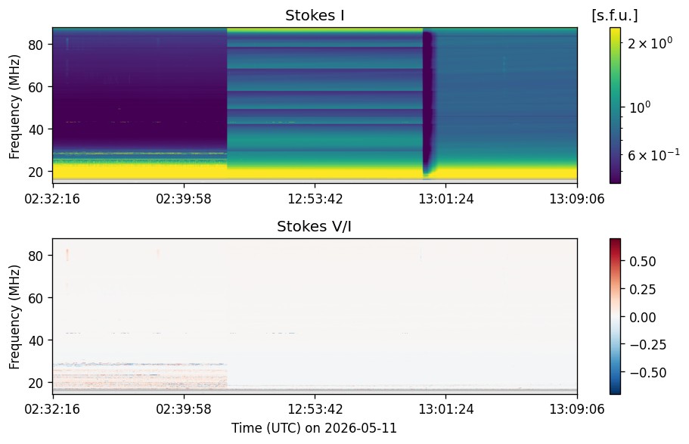
Task: Click the Stokes V/I plot title
Action: point(314,226)
